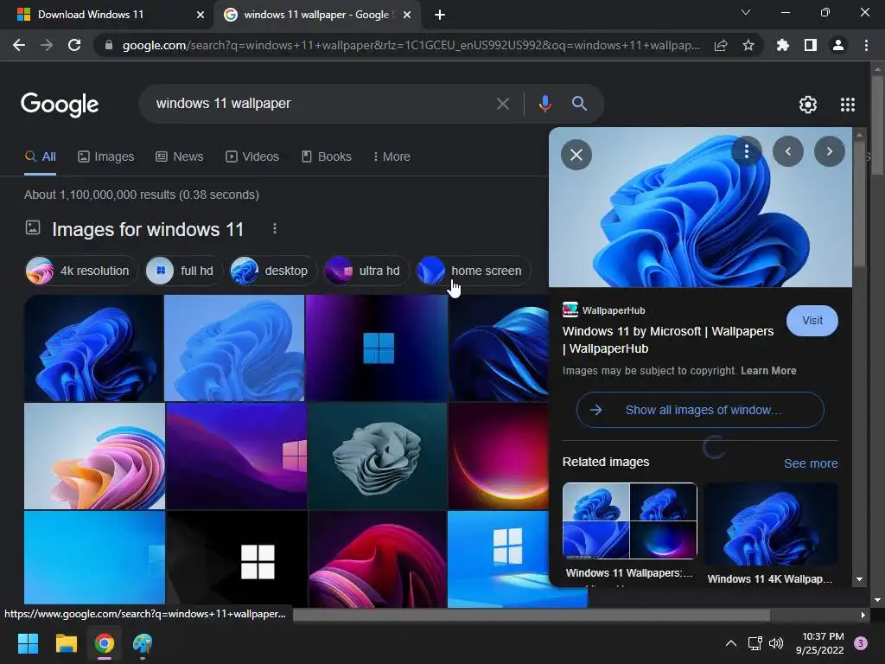This screenshot has height=664, width=885.
Task: Open gray bloom on teal thumbnail
Action: tap(378, 456)
